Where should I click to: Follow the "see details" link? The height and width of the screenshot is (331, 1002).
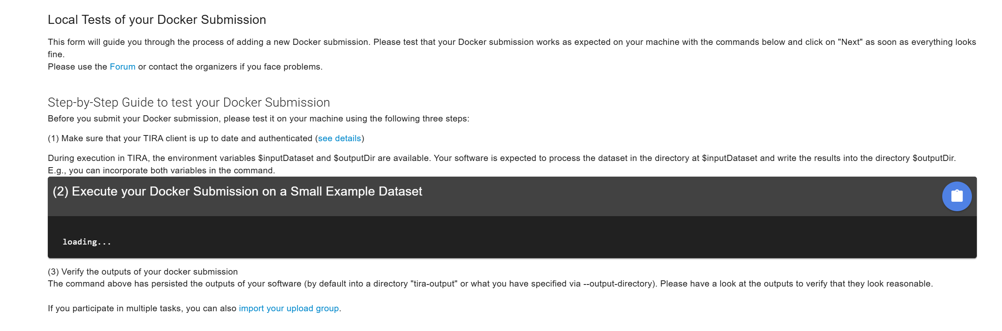coord(340,138)
